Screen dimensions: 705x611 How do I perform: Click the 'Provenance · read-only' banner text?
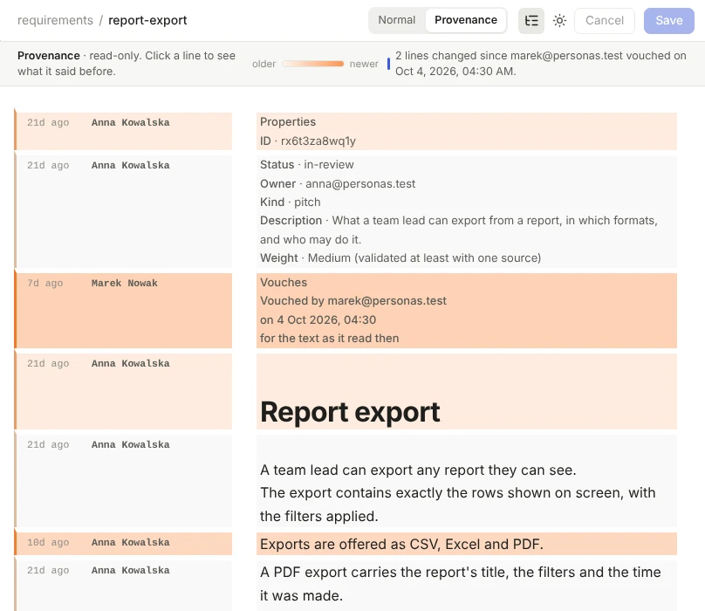pos(127,64)
